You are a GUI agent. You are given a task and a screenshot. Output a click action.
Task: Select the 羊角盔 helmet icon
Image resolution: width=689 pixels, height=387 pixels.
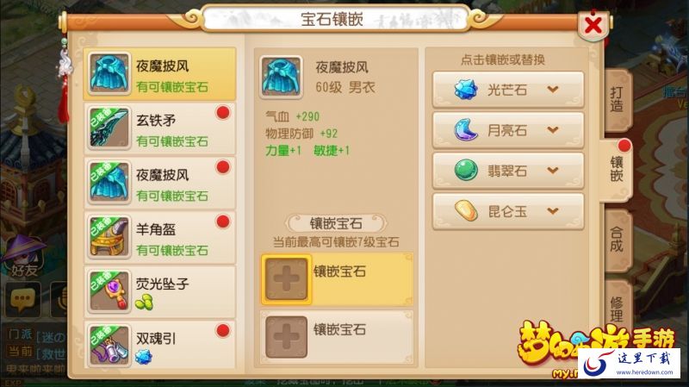click(x=109, y=237)
